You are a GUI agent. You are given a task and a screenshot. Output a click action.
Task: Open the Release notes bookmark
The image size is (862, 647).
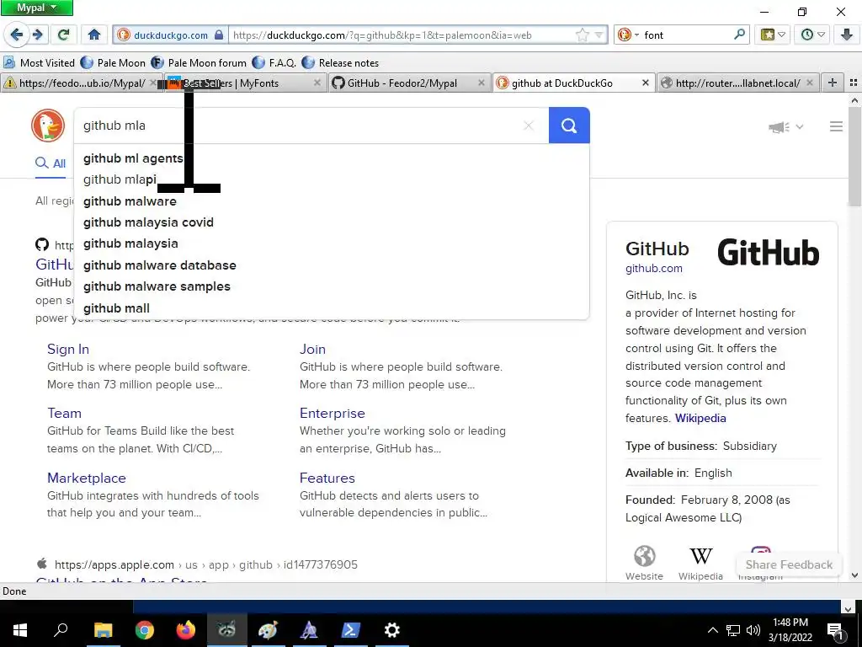340,62
